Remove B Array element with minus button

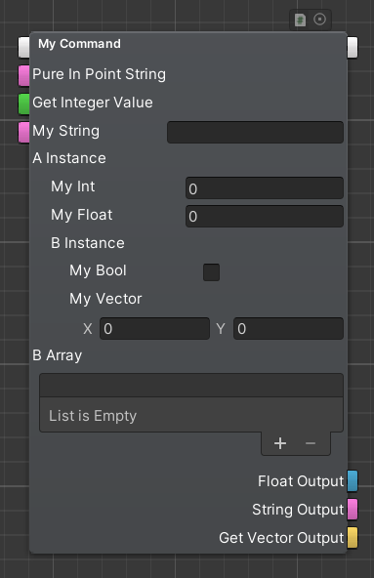311,443
